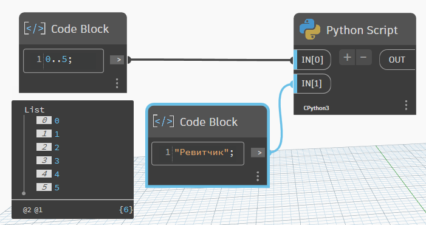The height and width of the screenshot is (225, 426).
Task: Click the black wire connecting to IN[0]
Action: click(x=210, y=60)
